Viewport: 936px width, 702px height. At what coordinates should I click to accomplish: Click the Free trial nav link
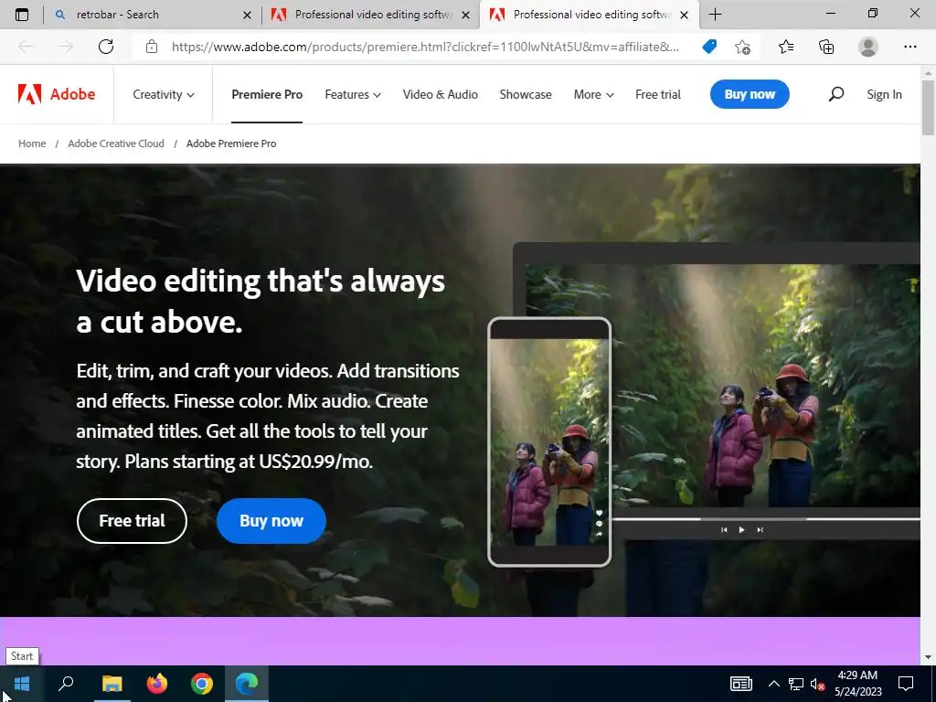point(658,94)
